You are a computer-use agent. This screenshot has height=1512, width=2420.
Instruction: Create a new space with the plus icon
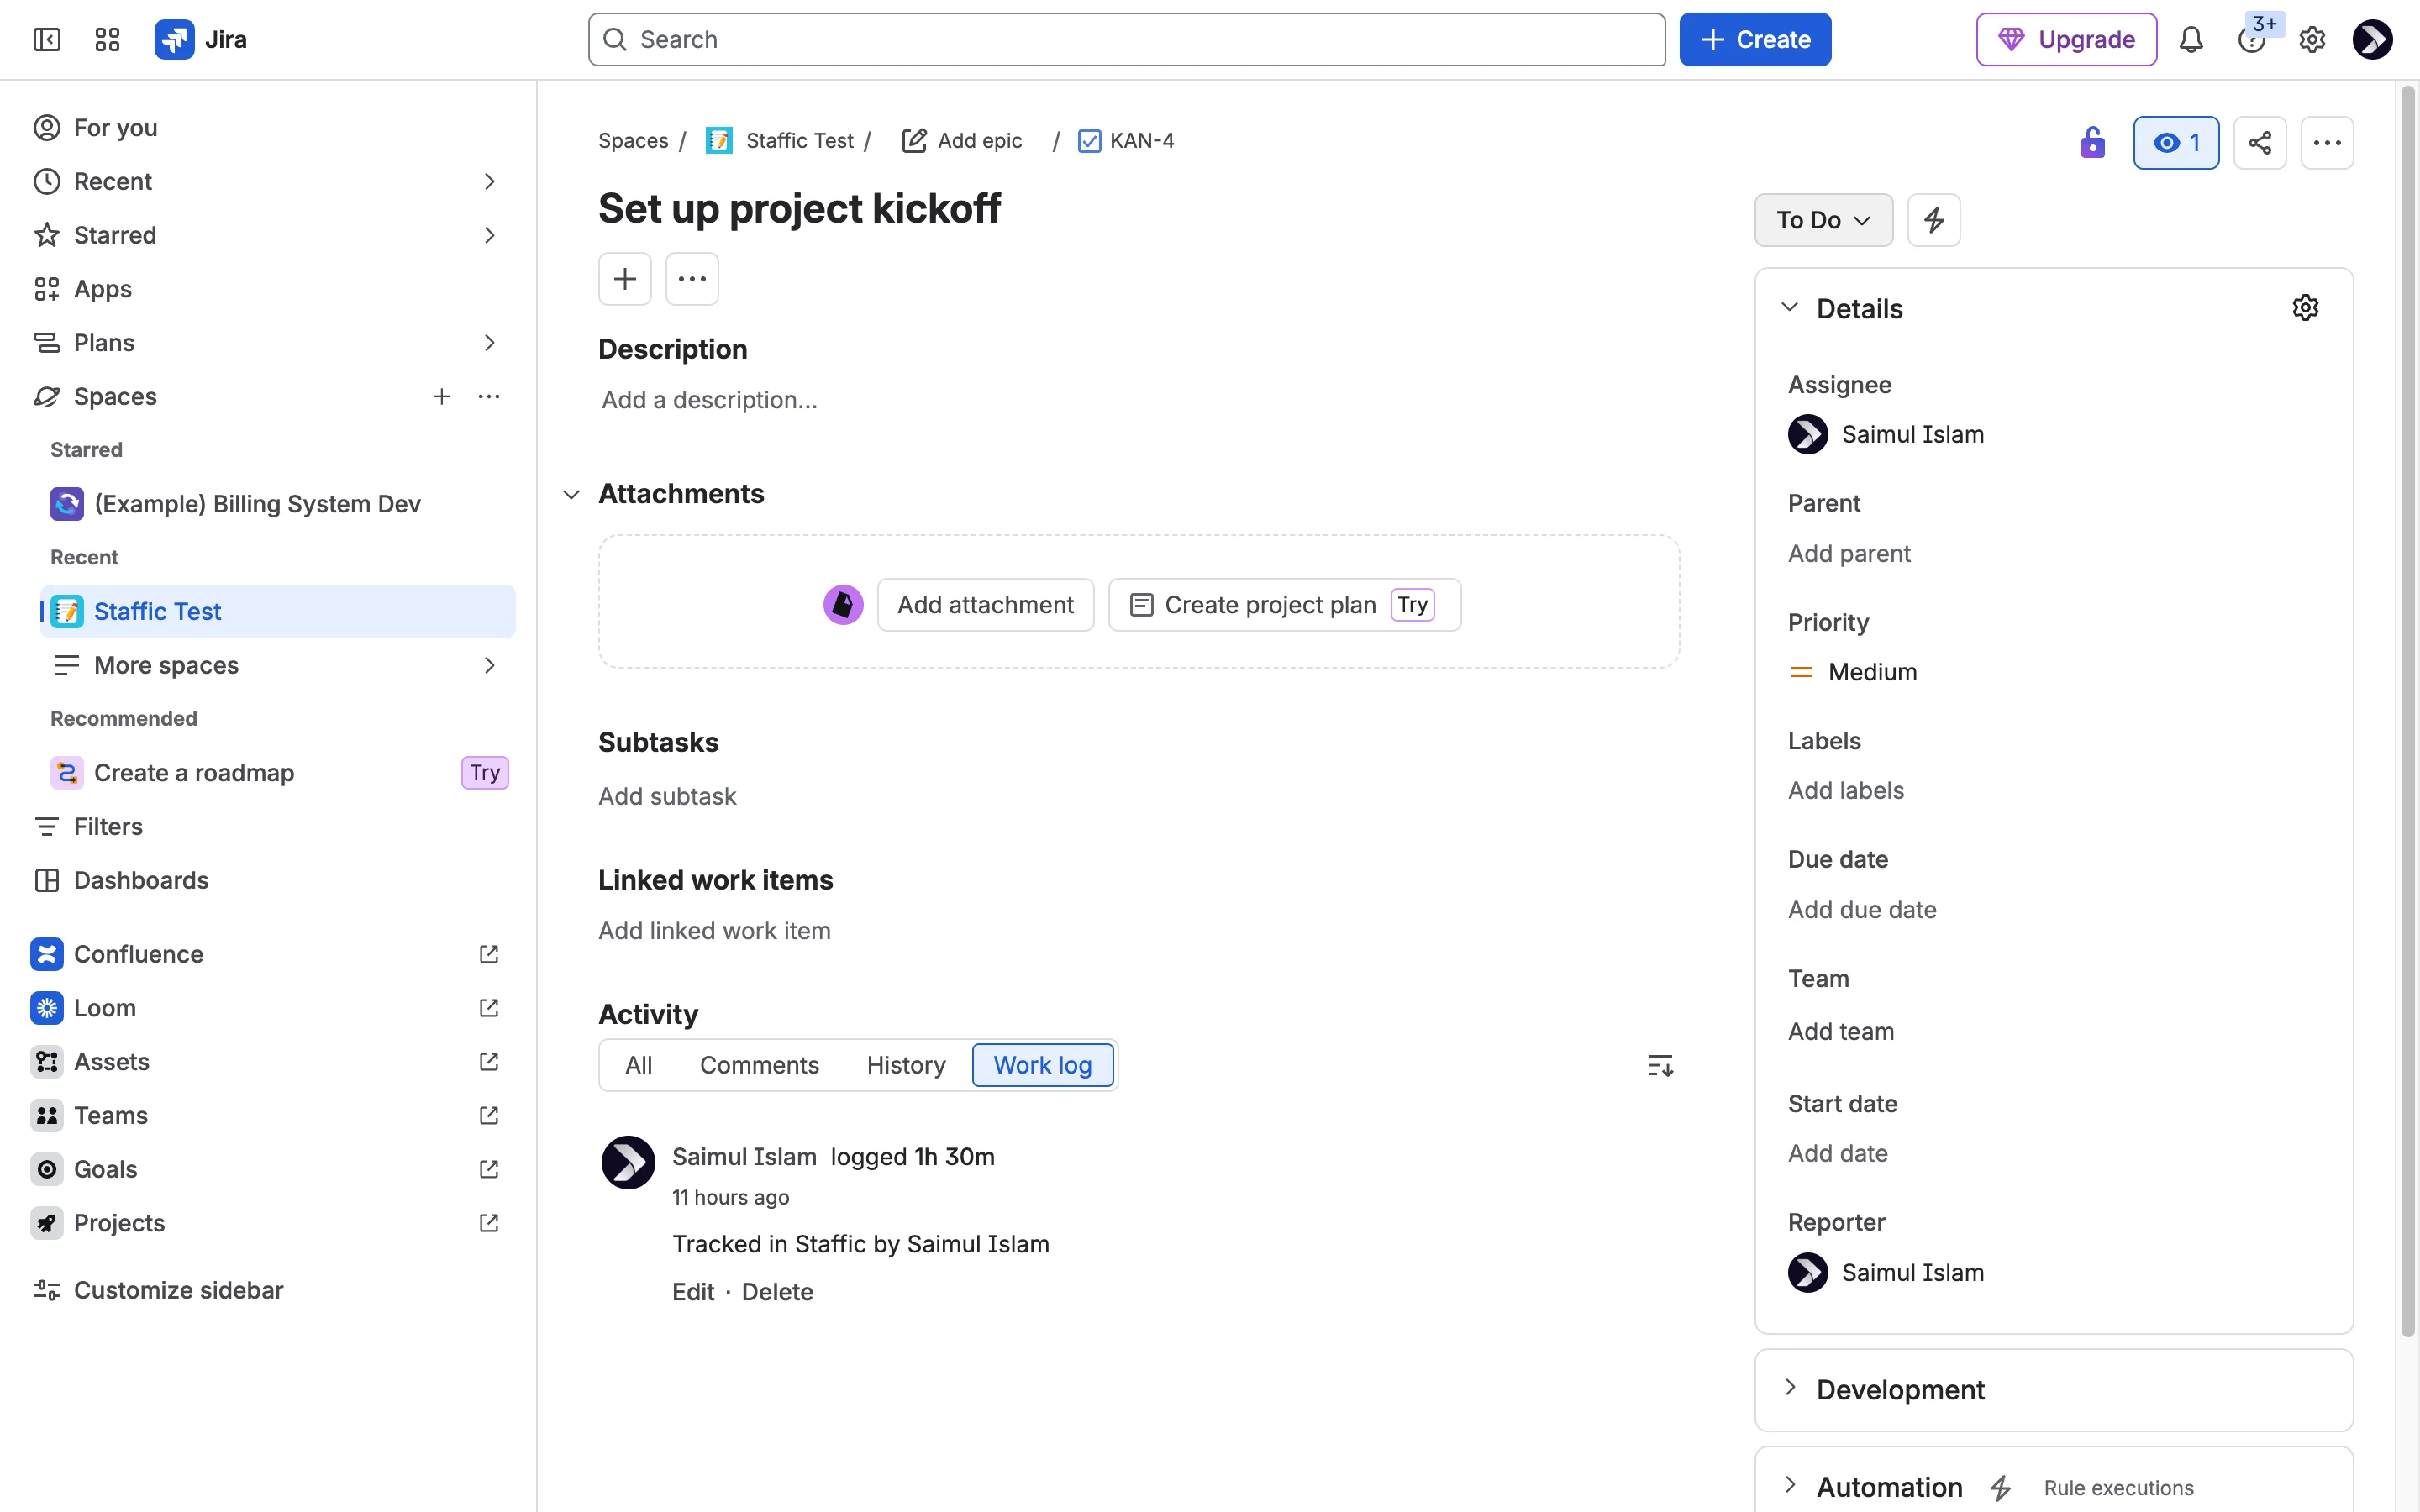click(x=442, y=396)
